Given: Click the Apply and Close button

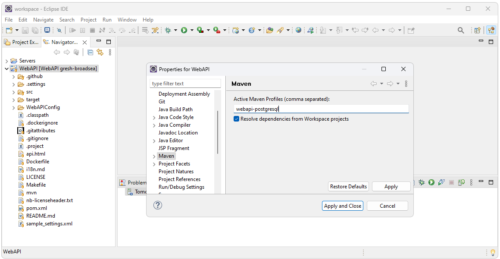Looking at the screenshot, I should pyautogui.click(x=343, y=206).
